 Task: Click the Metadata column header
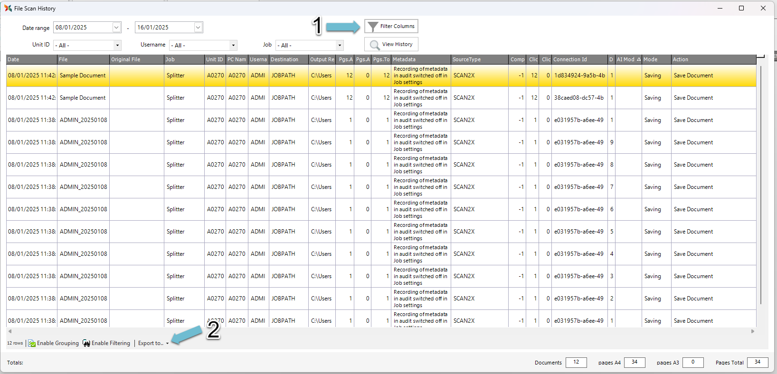click(420, 59)
